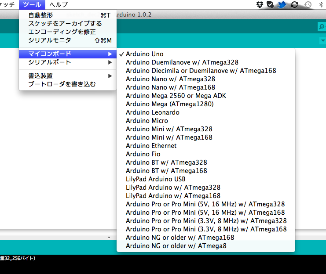
Task: Select Arduino Mega 2560 or Mega ADK
Action: 206,96
